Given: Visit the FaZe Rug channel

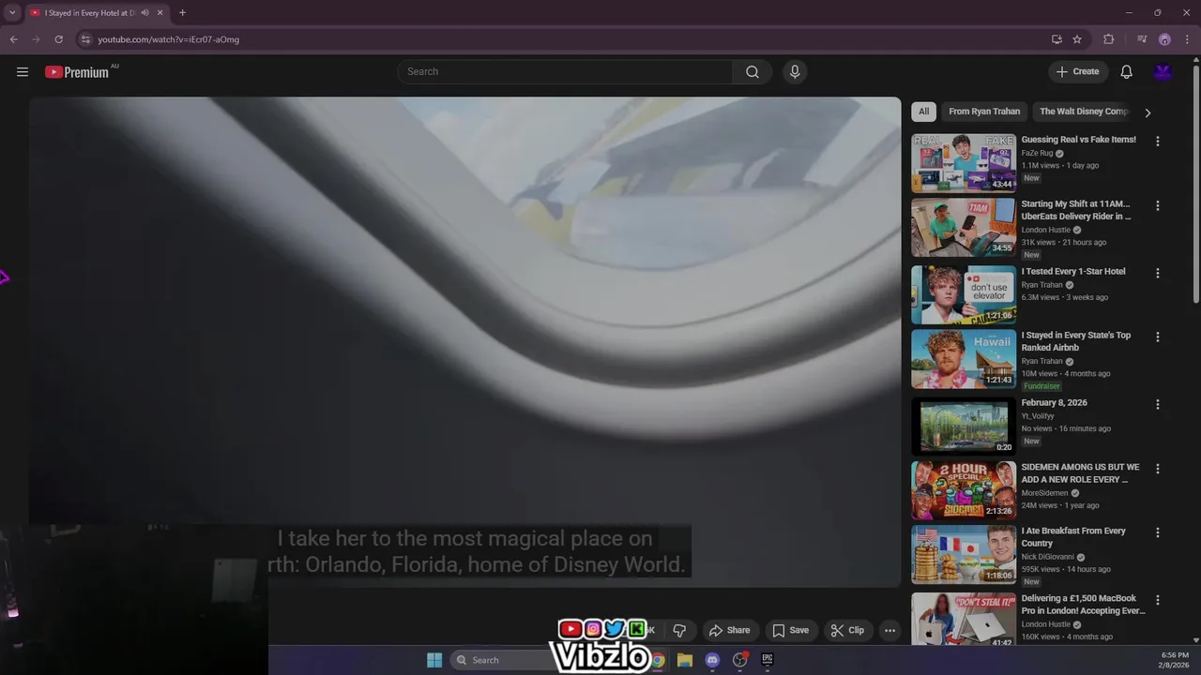Looking at the screenshot, I should (x=1038, y=154).
